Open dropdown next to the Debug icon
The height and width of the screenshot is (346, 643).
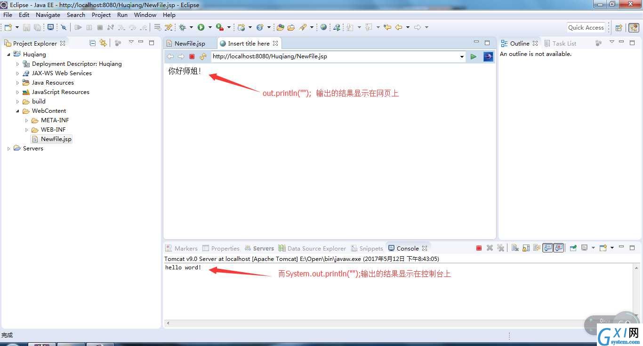pos(191,27)
